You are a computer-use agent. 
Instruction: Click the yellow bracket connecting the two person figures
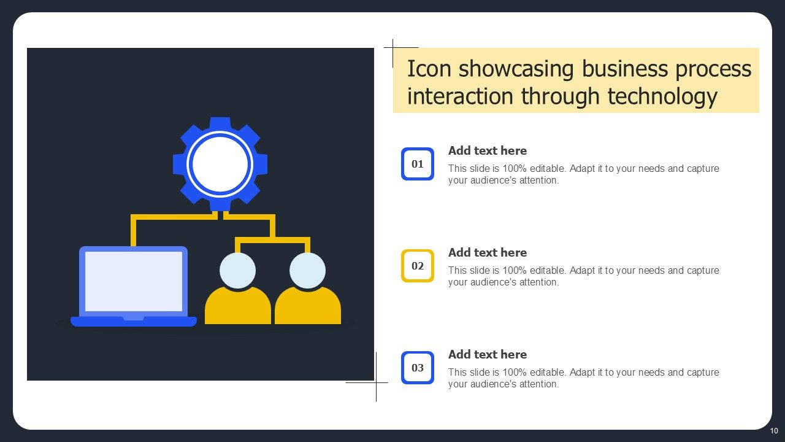pyautogui.click(x=272, y=239)
